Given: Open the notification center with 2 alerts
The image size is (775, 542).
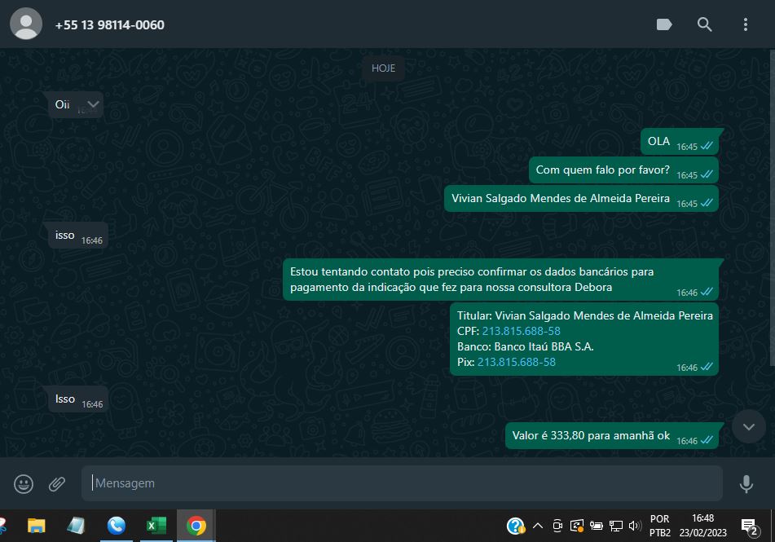Looking at the screenshot, I should [x=748, y=526].
